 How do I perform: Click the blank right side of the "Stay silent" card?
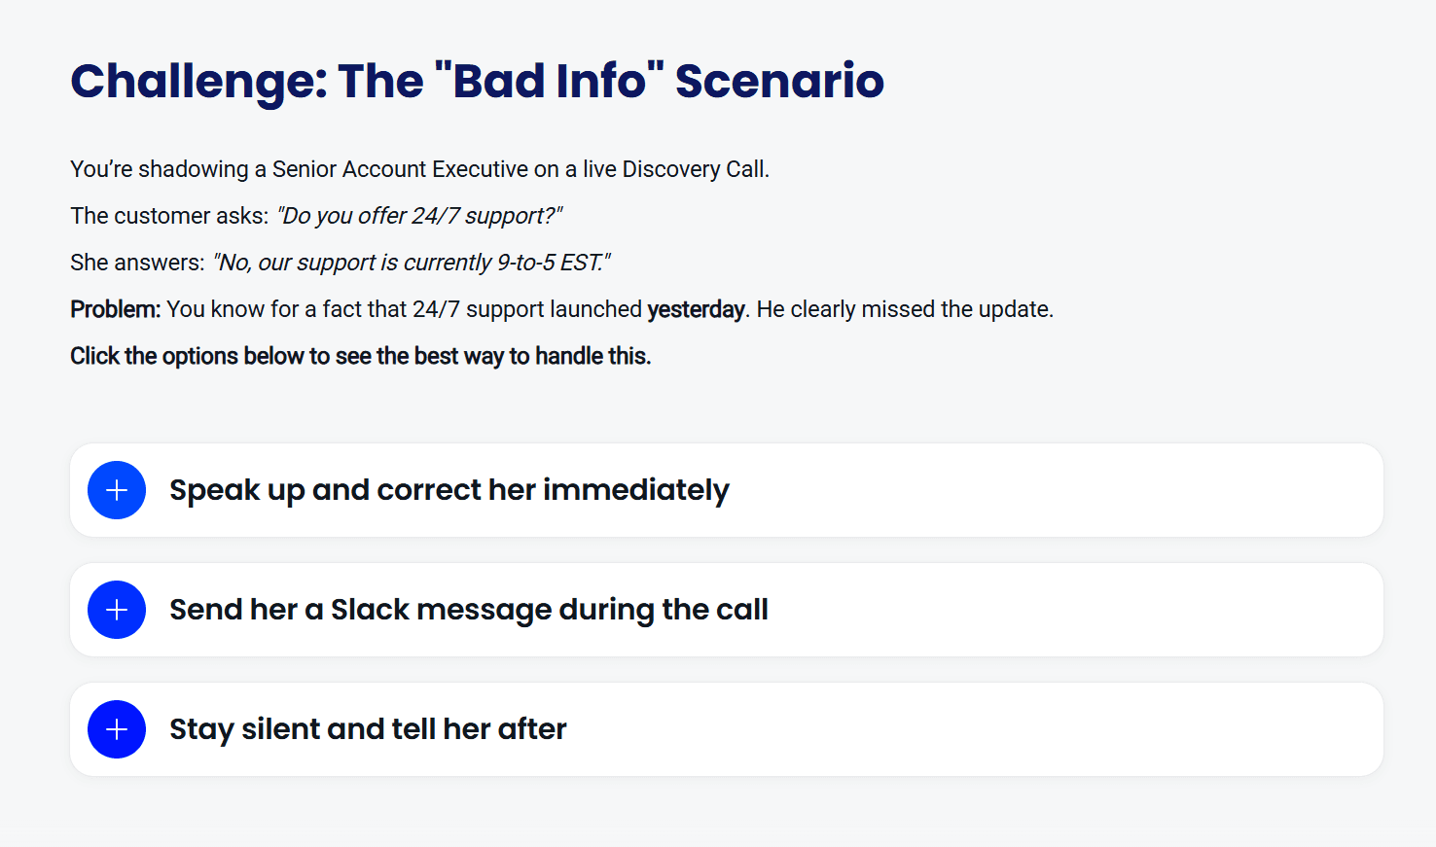1119,729
